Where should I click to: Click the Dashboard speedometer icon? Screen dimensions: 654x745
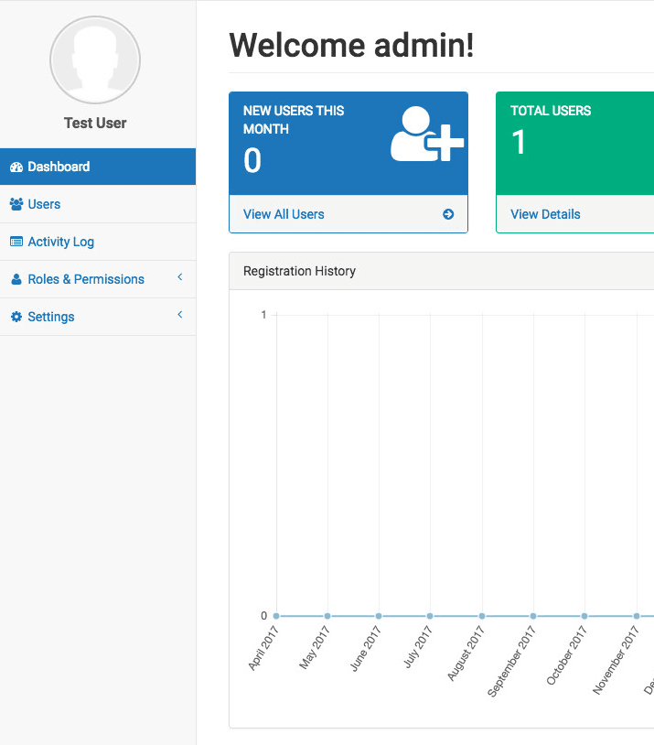[16, 167]
